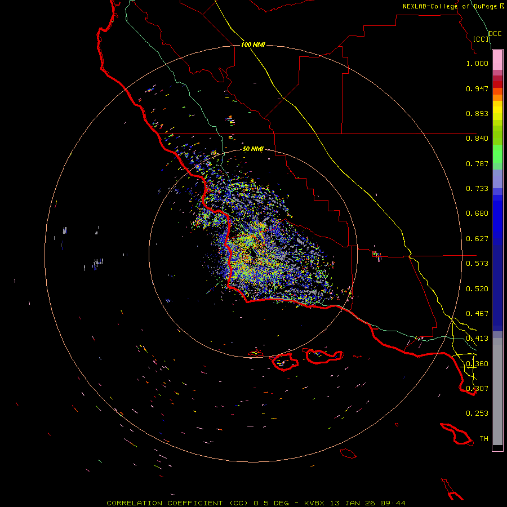Click the 0.253 legend value
Screen dimensions: 507x507
(477, 413)
